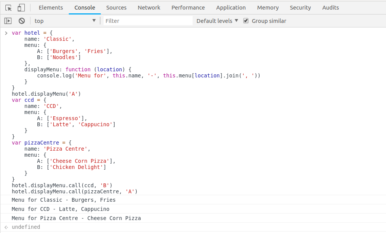The height and width of the screenshot is (233, 386).
Task: Open the Security tab
Action: tap(300, 8)
